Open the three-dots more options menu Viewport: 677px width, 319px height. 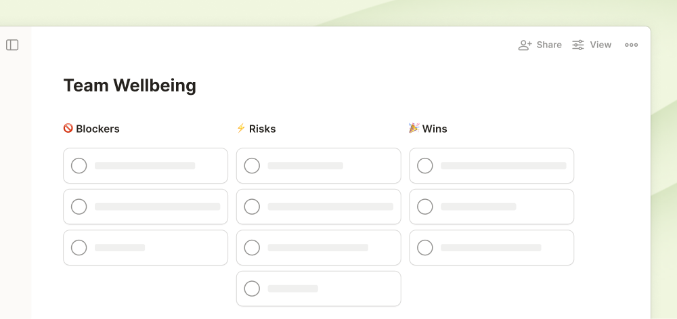(x=631, y=45)
